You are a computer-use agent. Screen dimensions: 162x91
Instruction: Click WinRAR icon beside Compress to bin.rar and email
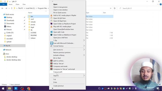(x=51, y=69)
